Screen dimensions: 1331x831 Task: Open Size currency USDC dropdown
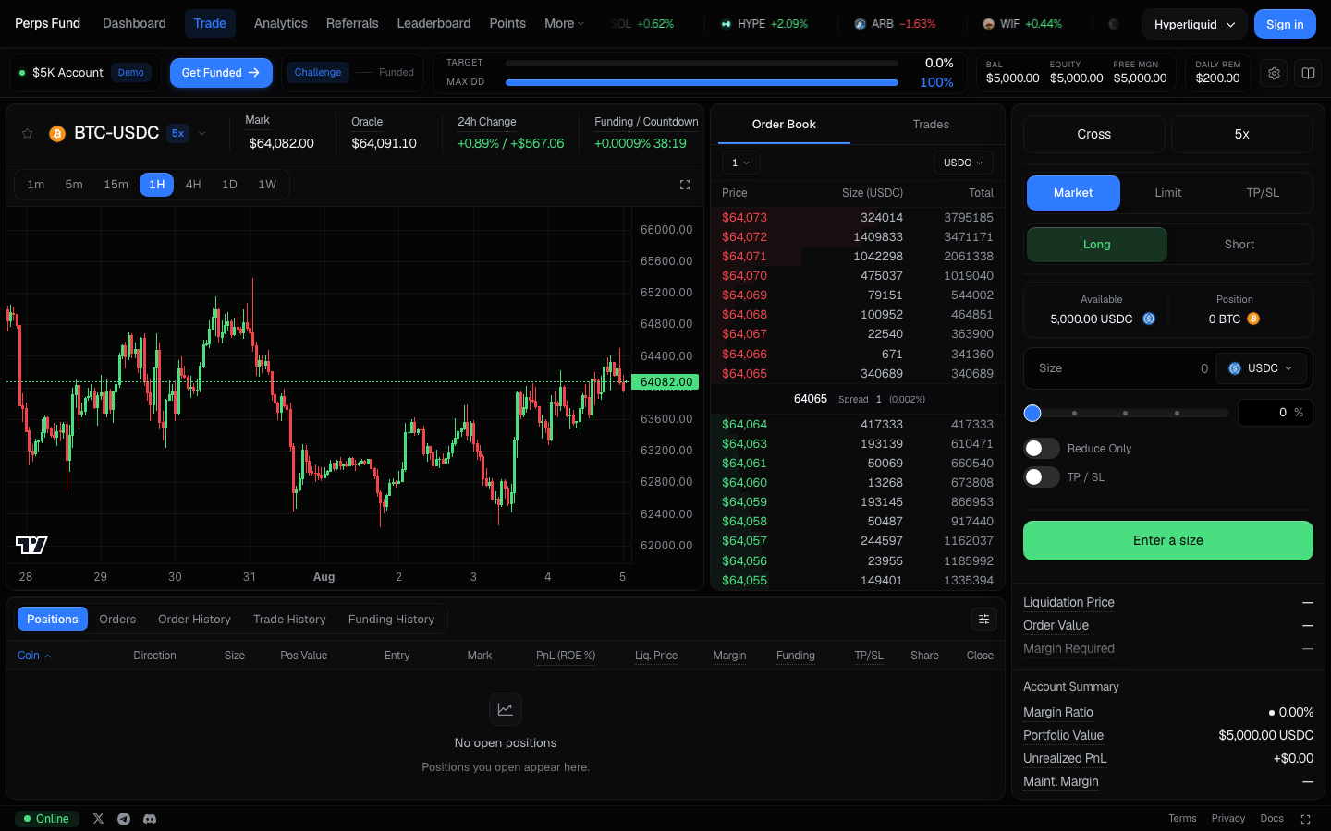[1261, 368]
